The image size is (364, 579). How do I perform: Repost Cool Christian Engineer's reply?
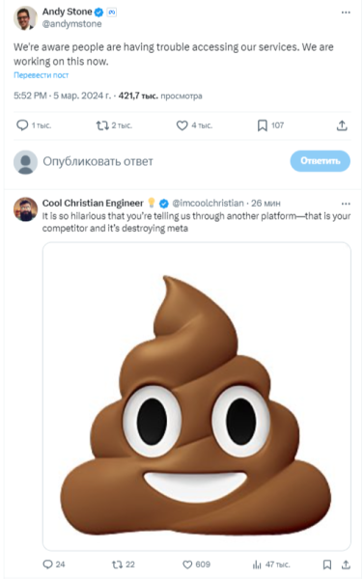pos(117,565)
